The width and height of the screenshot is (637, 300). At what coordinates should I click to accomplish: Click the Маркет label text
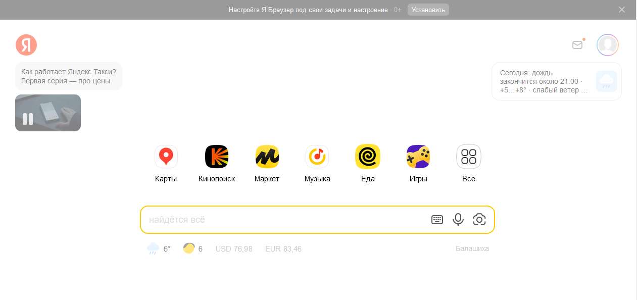point(267,179)
